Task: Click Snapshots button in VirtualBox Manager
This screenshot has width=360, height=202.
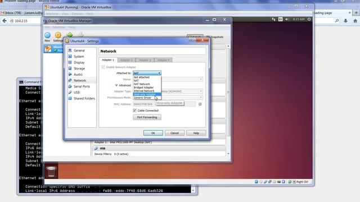Action: point(215,37)
